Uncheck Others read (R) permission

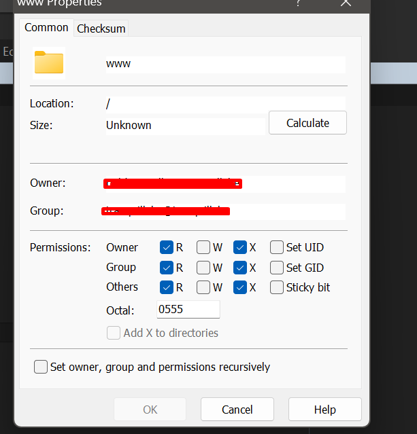167,287
